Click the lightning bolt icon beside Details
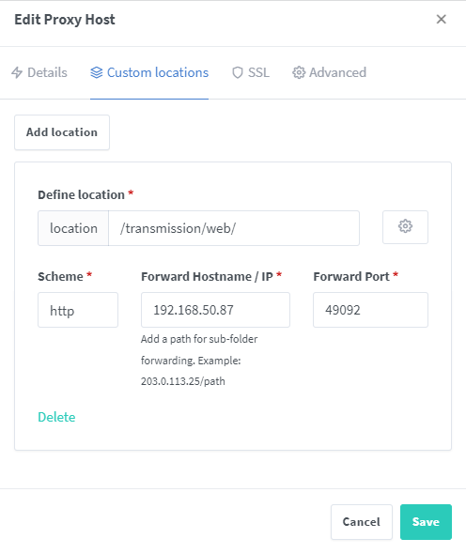Image resolution: width=466 pixels, height=554 pixels. point(17,72)
